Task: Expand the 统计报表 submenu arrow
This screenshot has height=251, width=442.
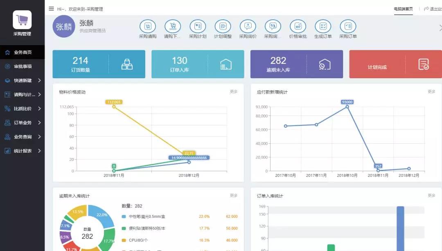Action: click(39, 151)
